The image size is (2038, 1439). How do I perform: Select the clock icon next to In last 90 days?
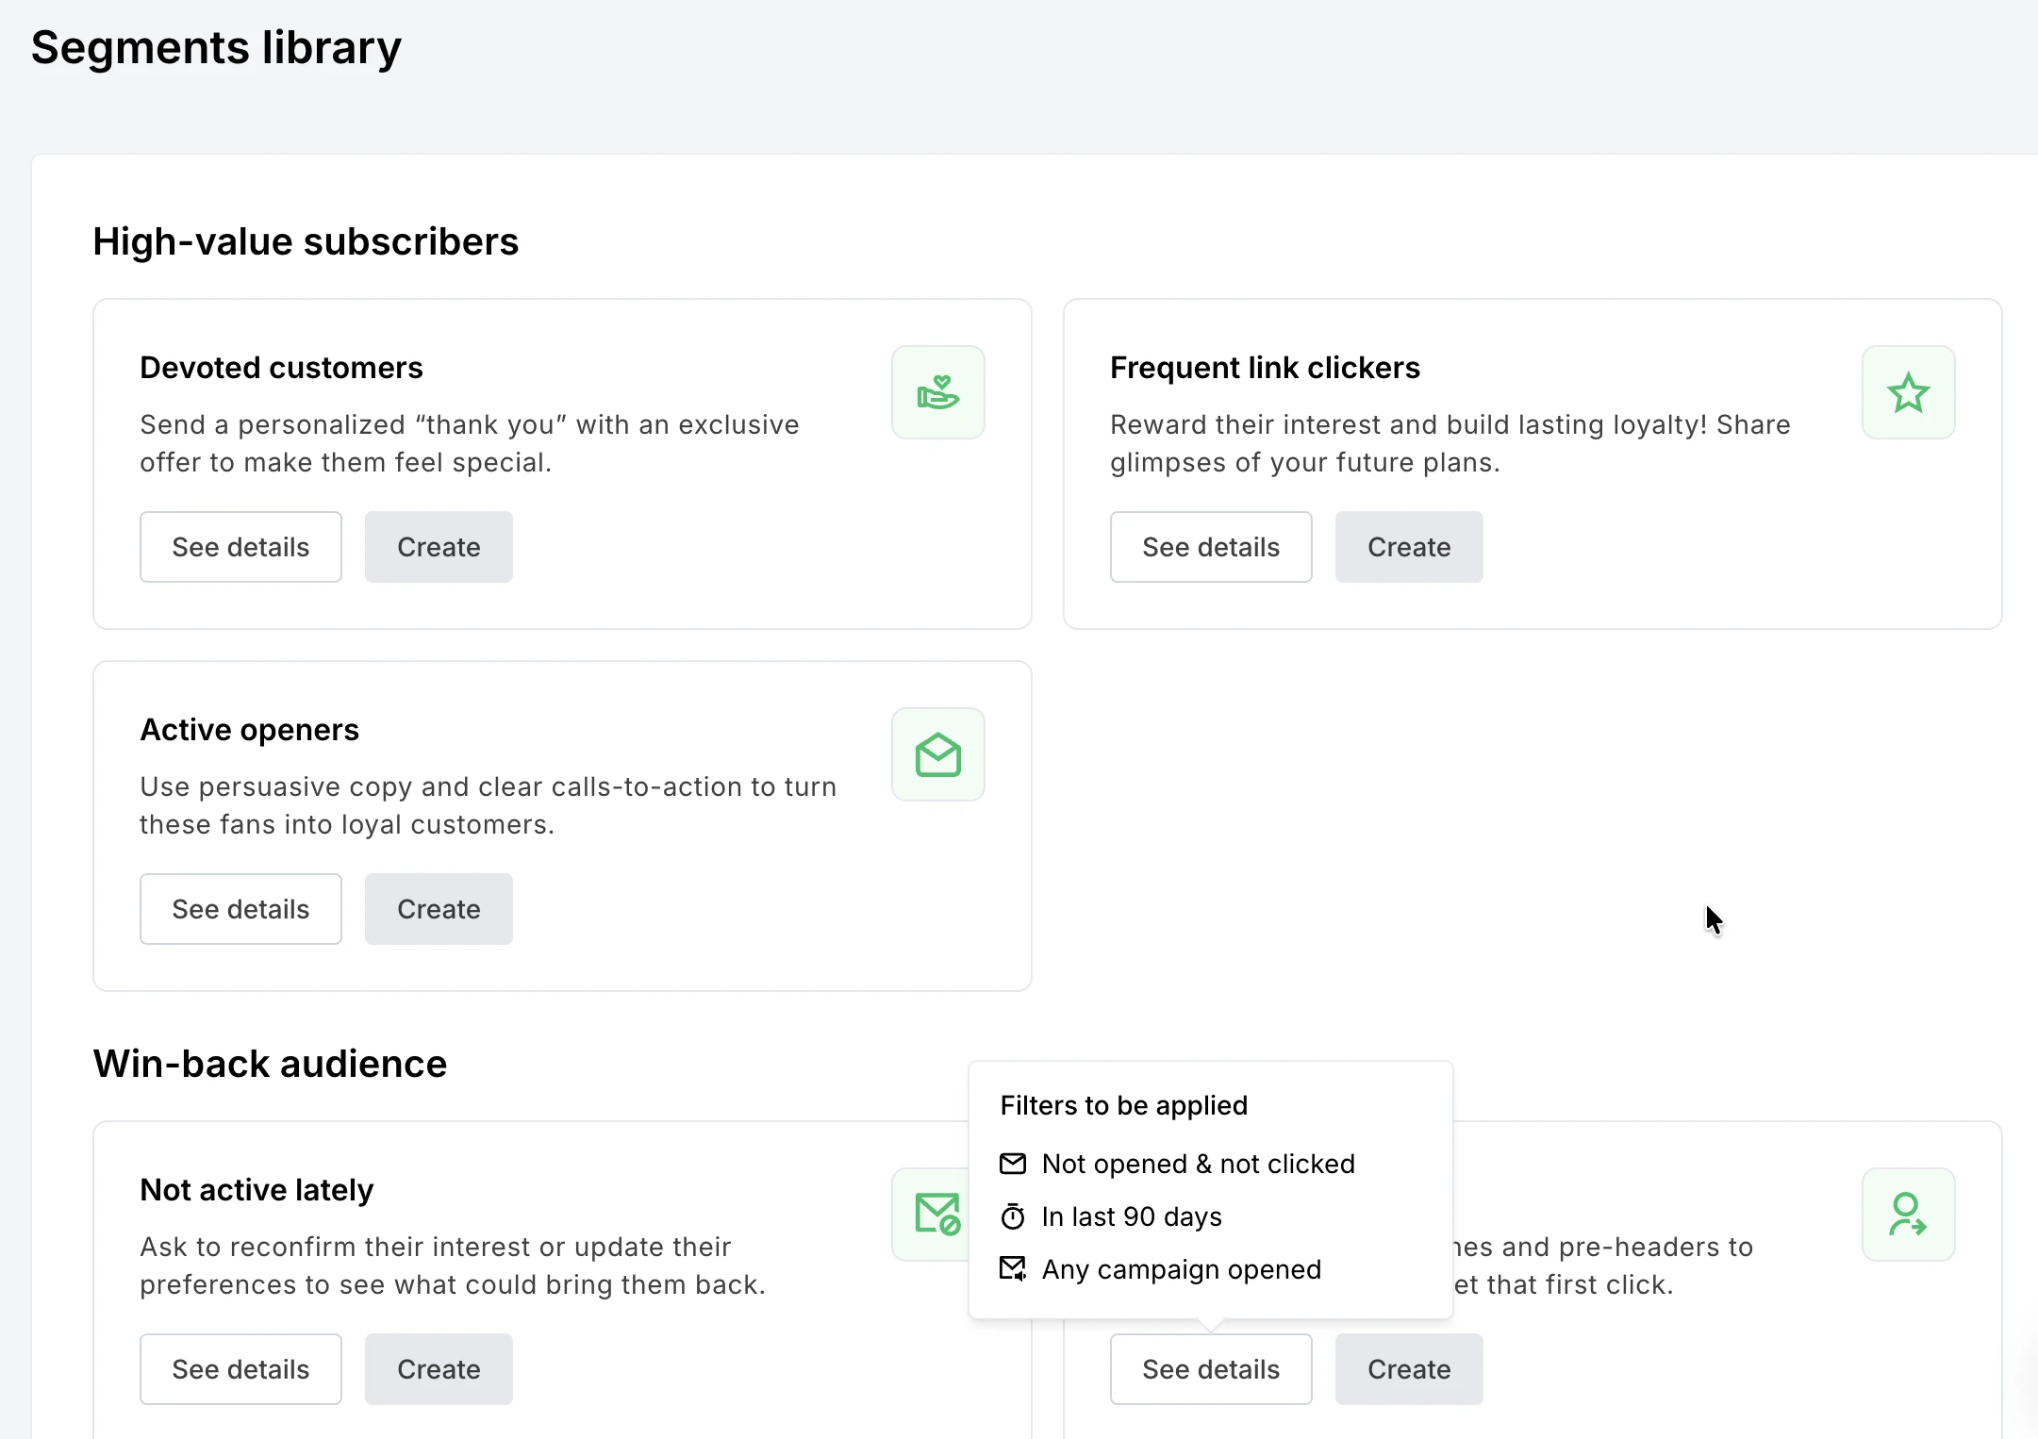tap(1013, 1216)
